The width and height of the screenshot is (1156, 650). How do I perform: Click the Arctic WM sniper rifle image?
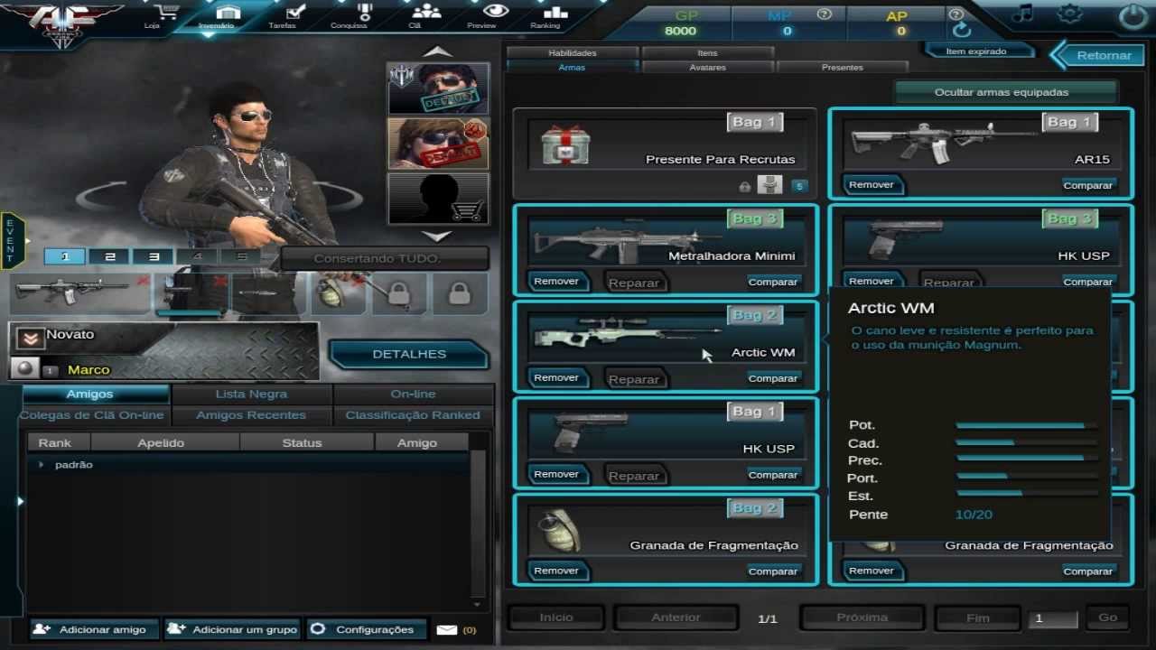tap(625, 335)
